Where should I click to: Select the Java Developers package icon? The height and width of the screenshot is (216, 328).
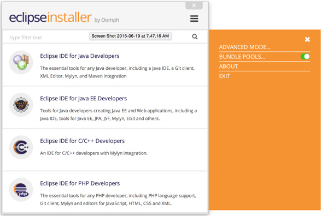[x=21, y=62]
